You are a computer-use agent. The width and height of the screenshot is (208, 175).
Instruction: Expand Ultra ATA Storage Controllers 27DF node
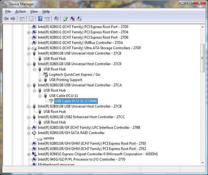click(x=29, y=48)
